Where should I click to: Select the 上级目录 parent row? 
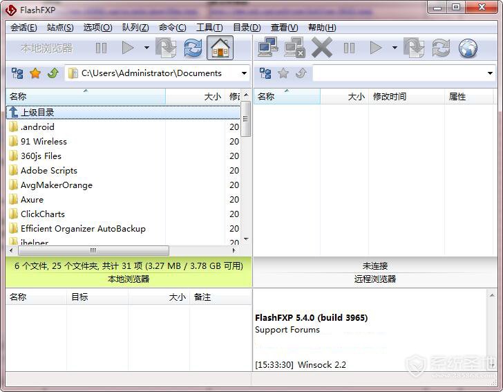123,113
